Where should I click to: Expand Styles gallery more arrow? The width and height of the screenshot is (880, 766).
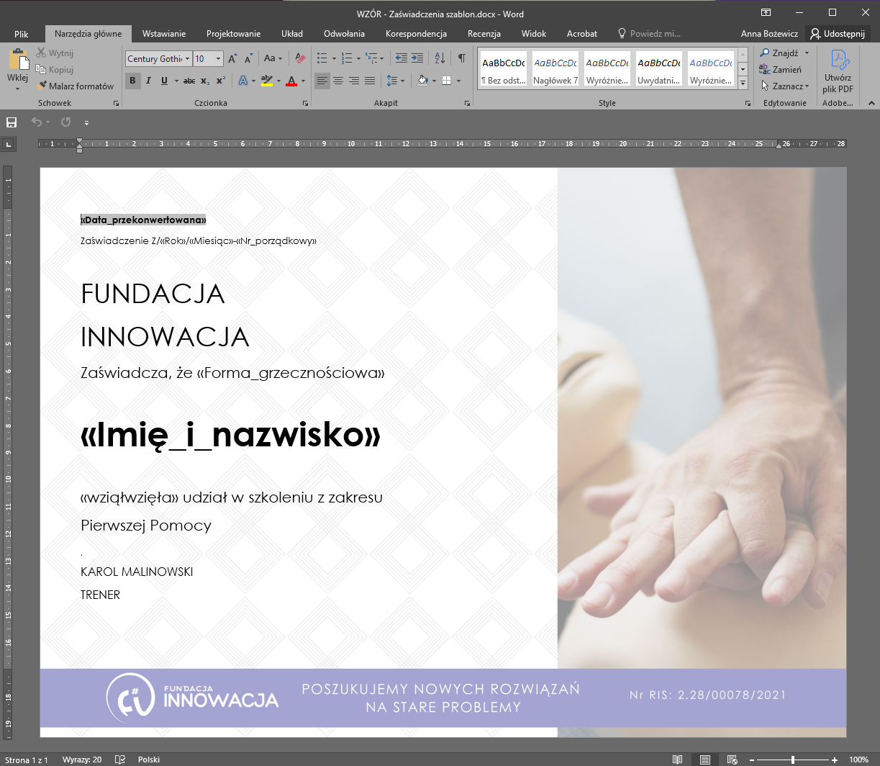coord(743,83)
